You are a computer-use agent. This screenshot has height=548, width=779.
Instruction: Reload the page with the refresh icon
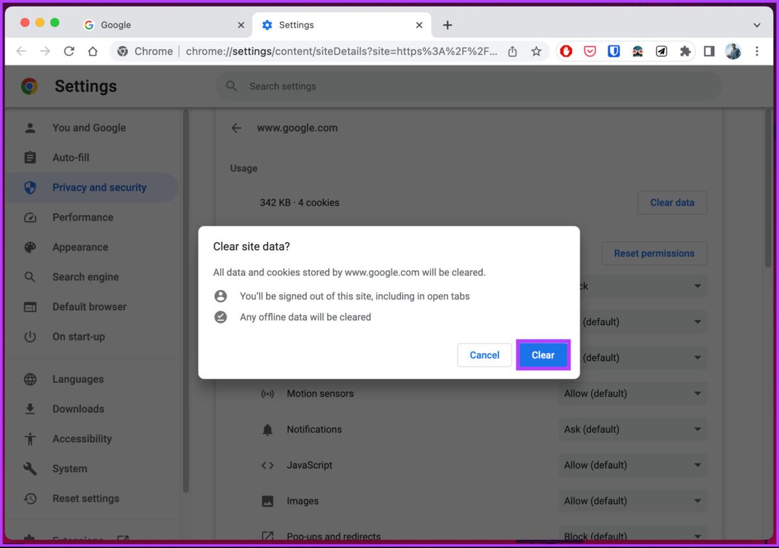[69, 51]
